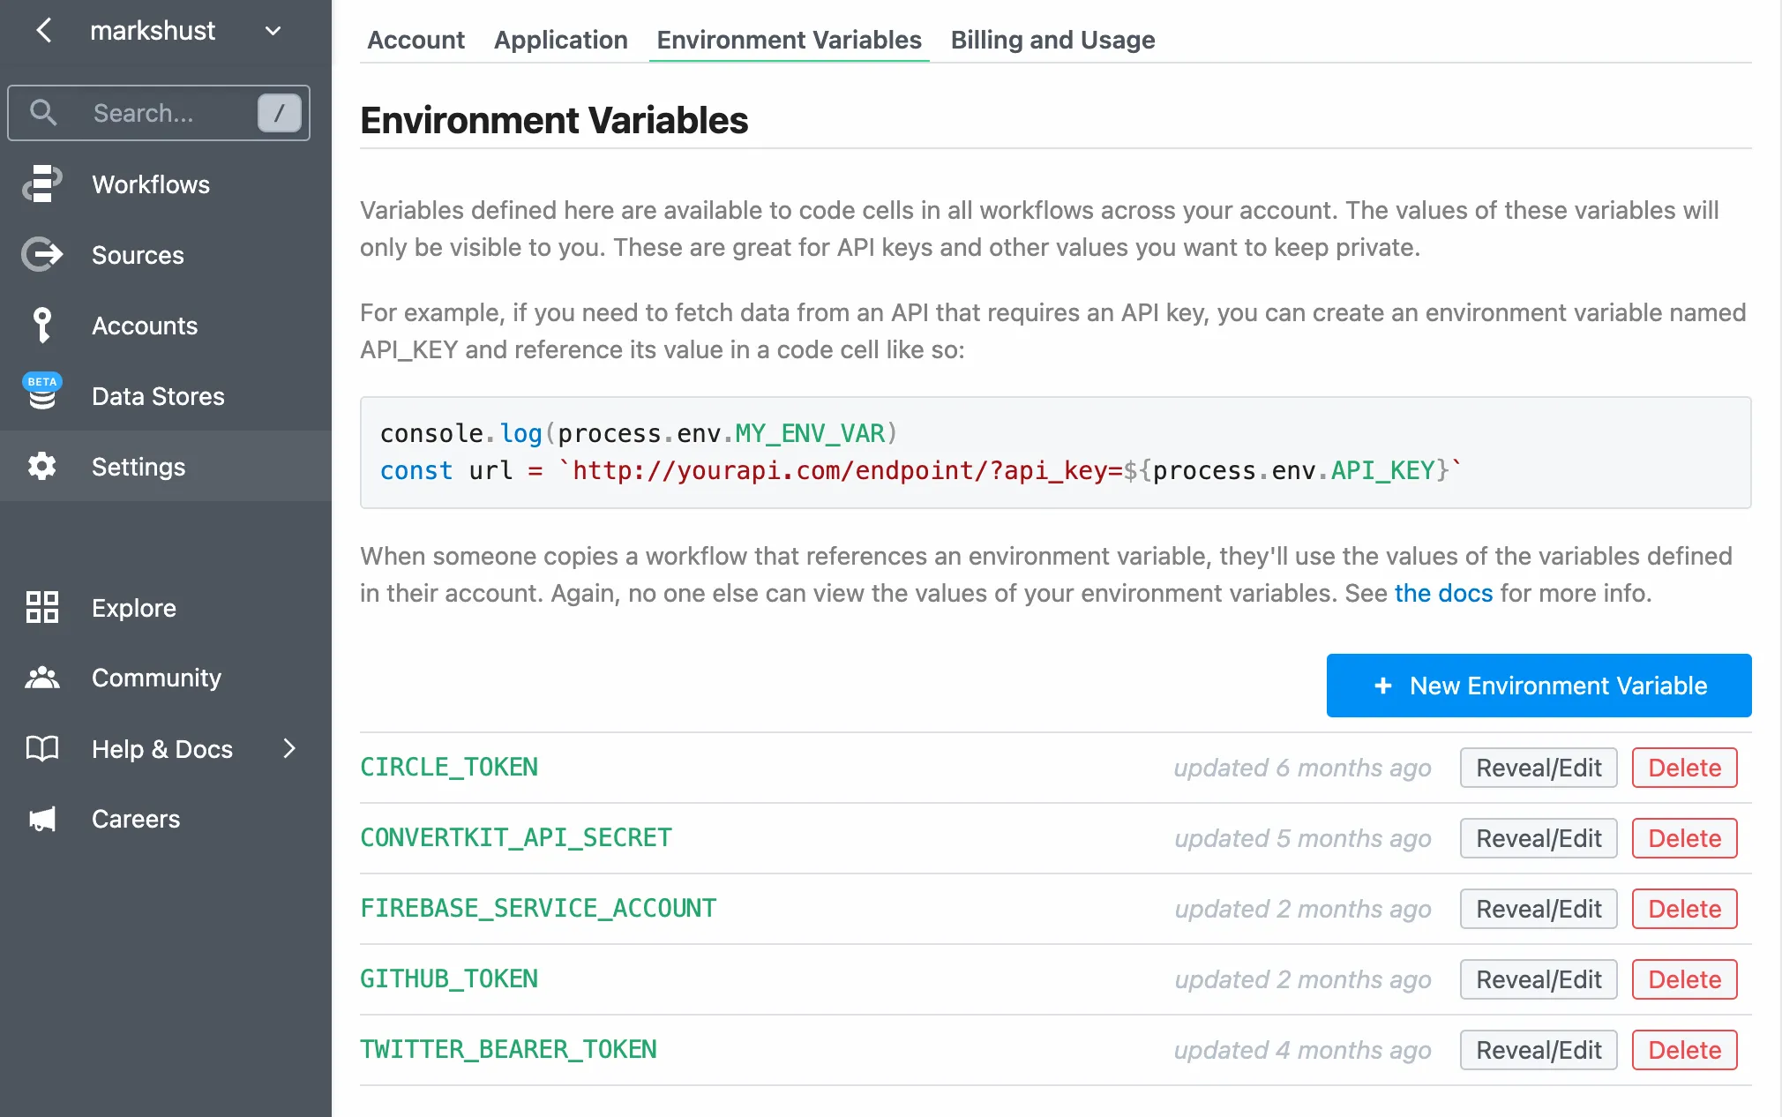Open the Accounts key icon
This screenshot has height=1117, width=1782.
[41, 326]
